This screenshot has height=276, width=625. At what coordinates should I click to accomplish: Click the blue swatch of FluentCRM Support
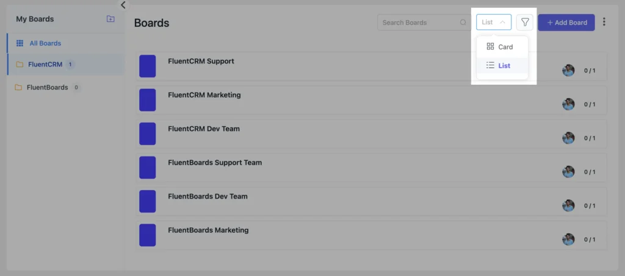click(148, 66)
